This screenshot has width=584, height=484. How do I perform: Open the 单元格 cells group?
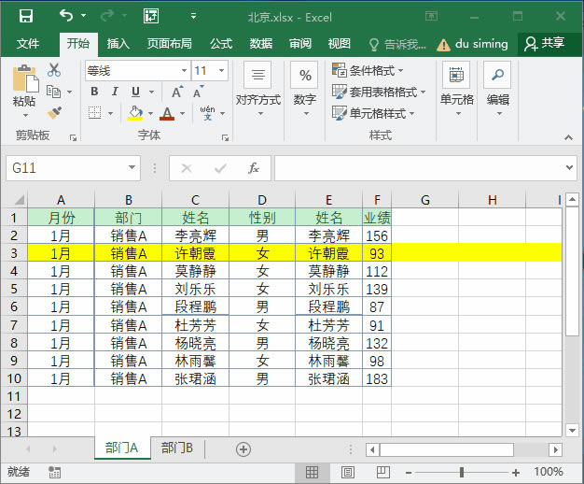(456, 90)
